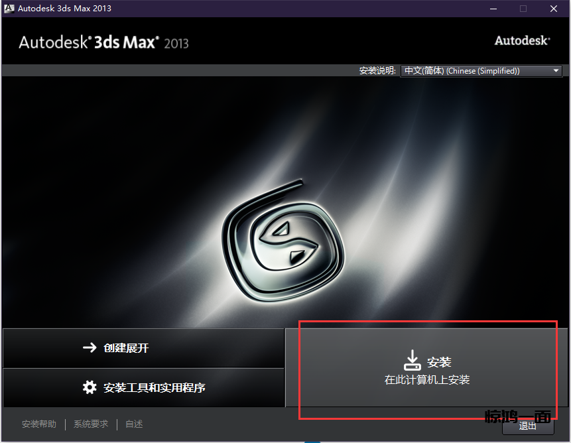Click the 在此计算机上安装 subtitle text
The height and width of the screenshot is (443, 571).
[427, 380]
